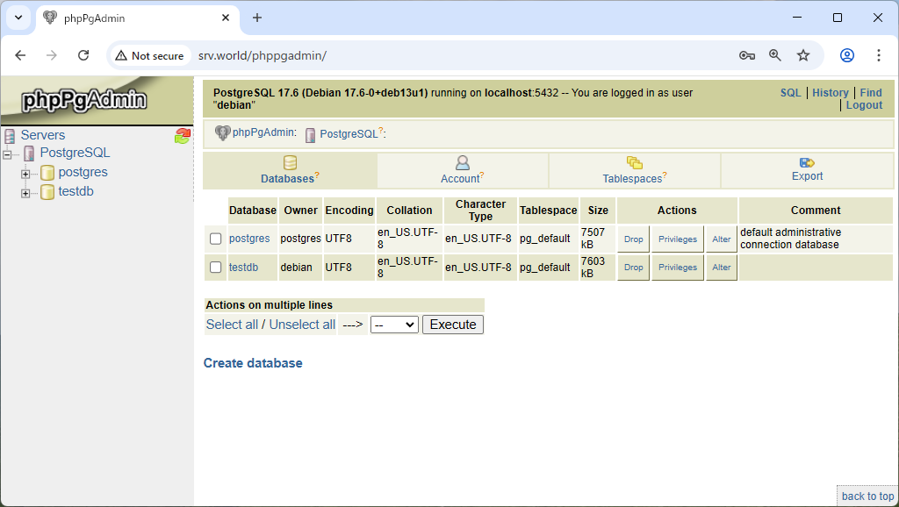Viewport: 899px width, 507px height.
Task: Click the postgres database icon in sidebar
Action: (x=47, y=172)
